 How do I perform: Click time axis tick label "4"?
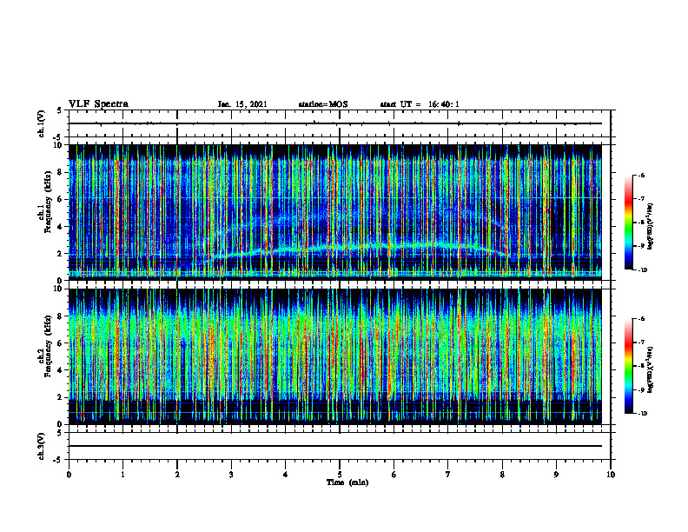[x=286, y=475]
